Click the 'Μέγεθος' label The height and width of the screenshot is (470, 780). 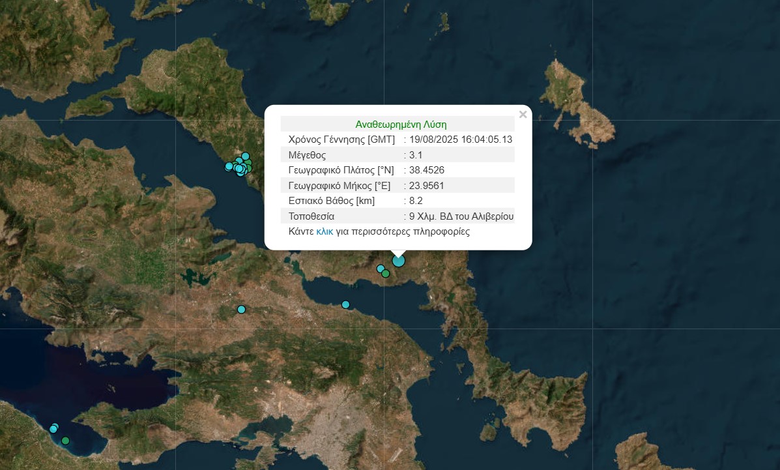pos(307,155)
